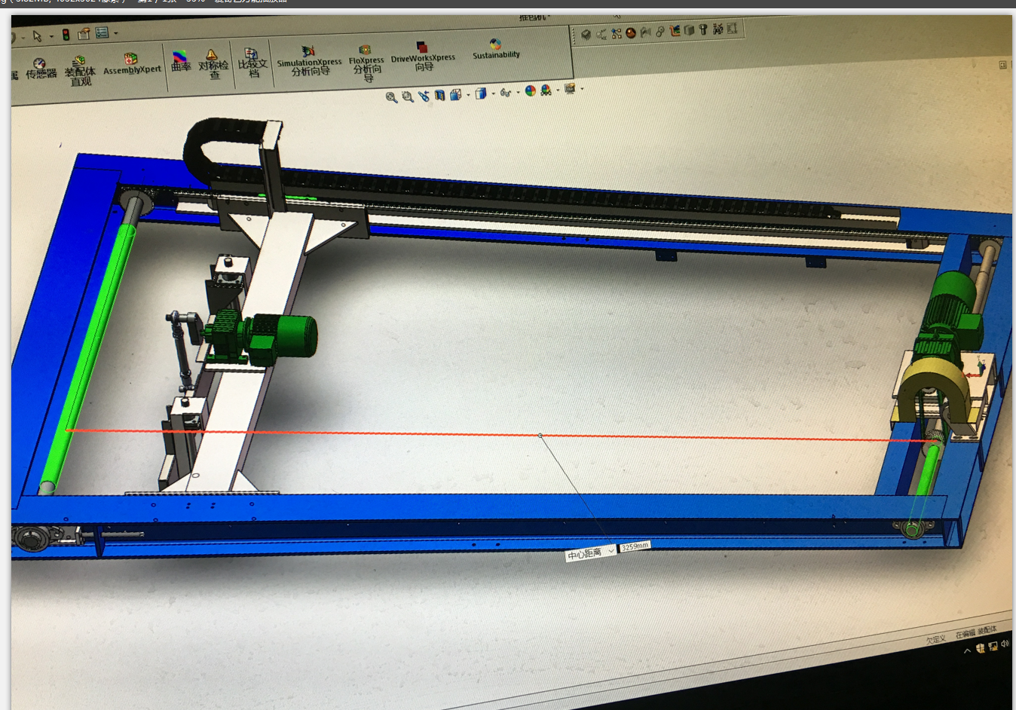Viewport: 1016px width, 710px height.
Task: Click the 欠定义 status bar text
Action: tap(935, 639)
